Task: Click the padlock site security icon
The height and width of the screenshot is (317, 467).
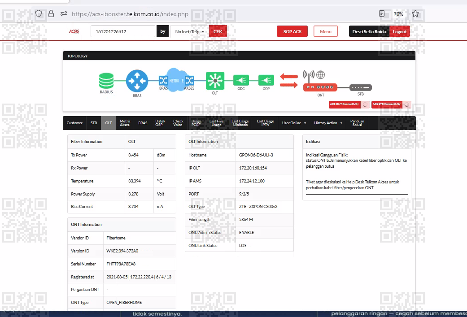Action: pos(51,14)
